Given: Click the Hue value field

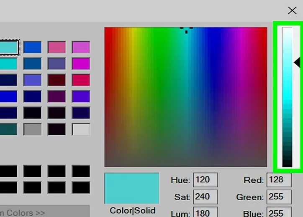Looking at the screenshot, I should [x=205, y=180].
